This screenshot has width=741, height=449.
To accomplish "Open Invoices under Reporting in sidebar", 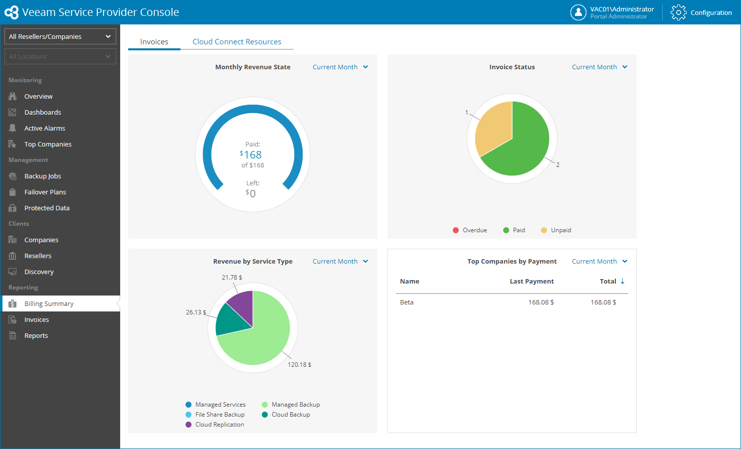I will [60, 319].
